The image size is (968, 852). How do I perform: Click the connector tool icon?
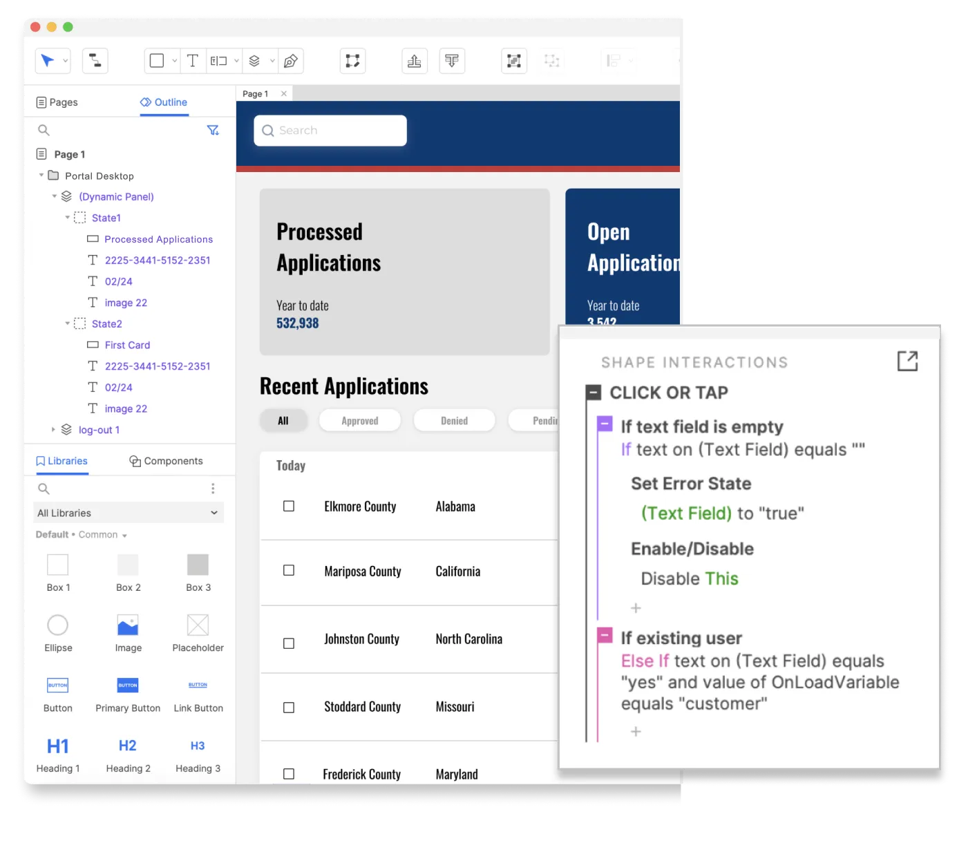point(95,61)
